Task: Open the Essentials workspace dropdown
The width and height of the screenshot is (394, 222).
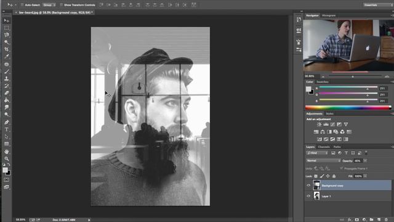Action: [x=377, y=5]
